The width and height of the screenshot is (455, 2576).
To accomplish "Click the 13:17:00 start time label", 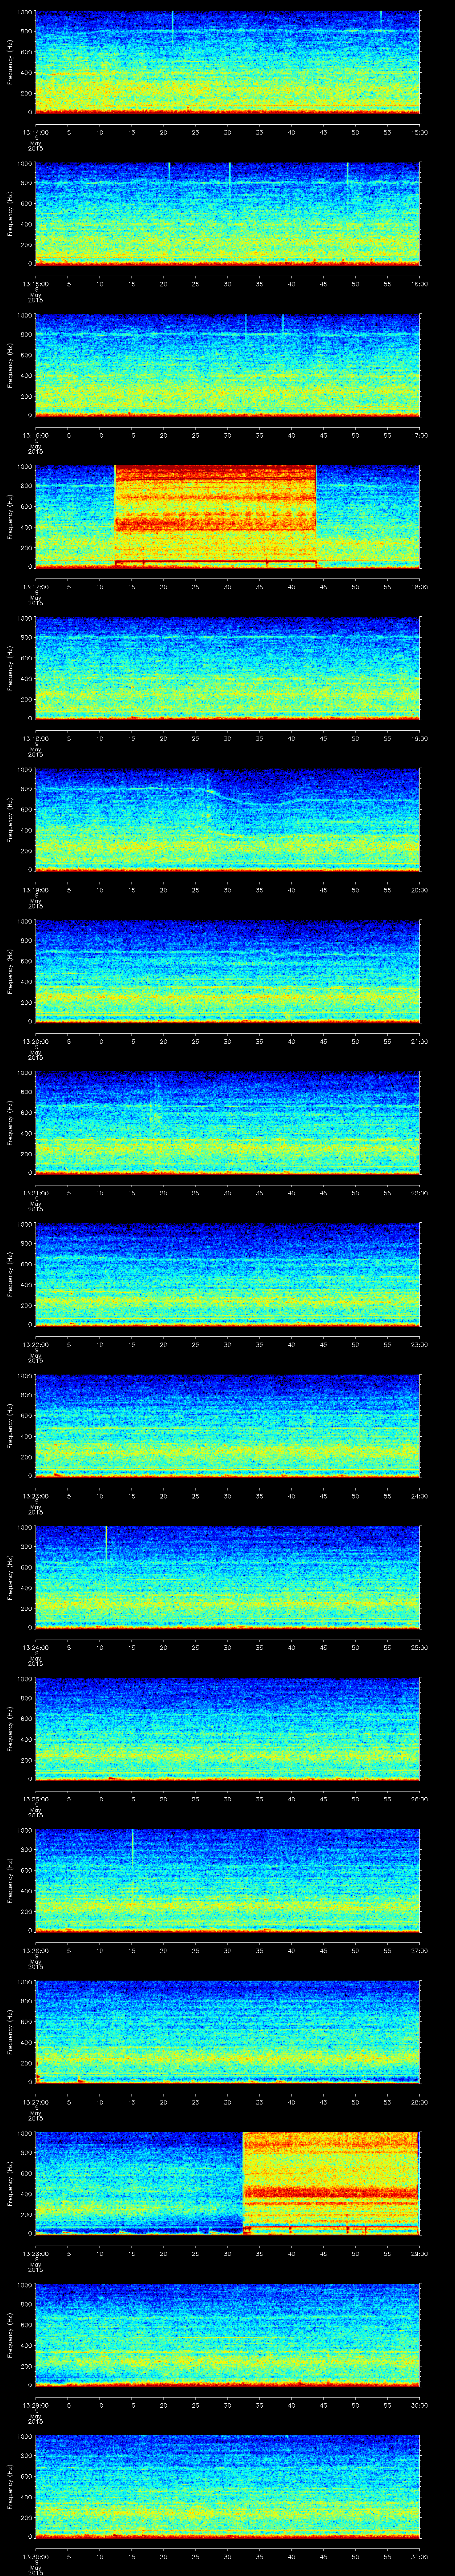I will (x=35, y=586).
